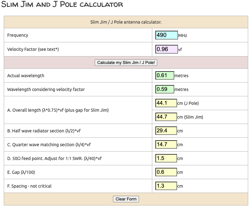251x208 pixels.
Task: Click Calculate my Slim Jim / J Pole! button
Action: (x=126, y=62)
